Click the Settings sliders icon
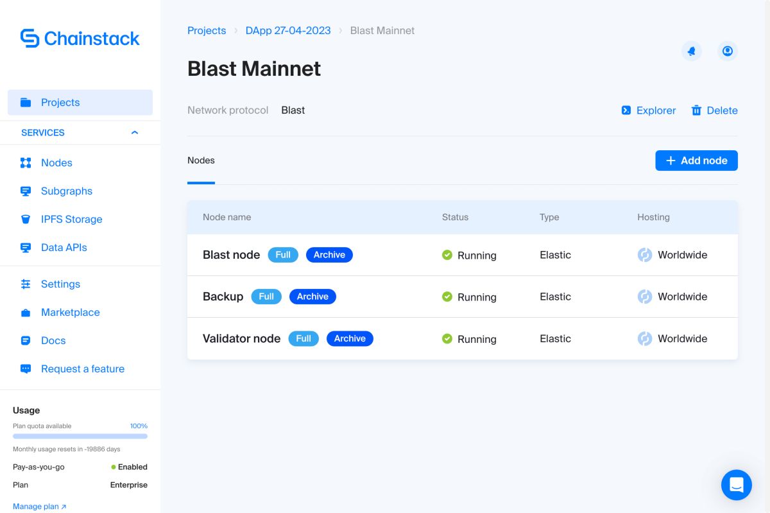This screenshot has height=513, width=770. coord(26,284)
